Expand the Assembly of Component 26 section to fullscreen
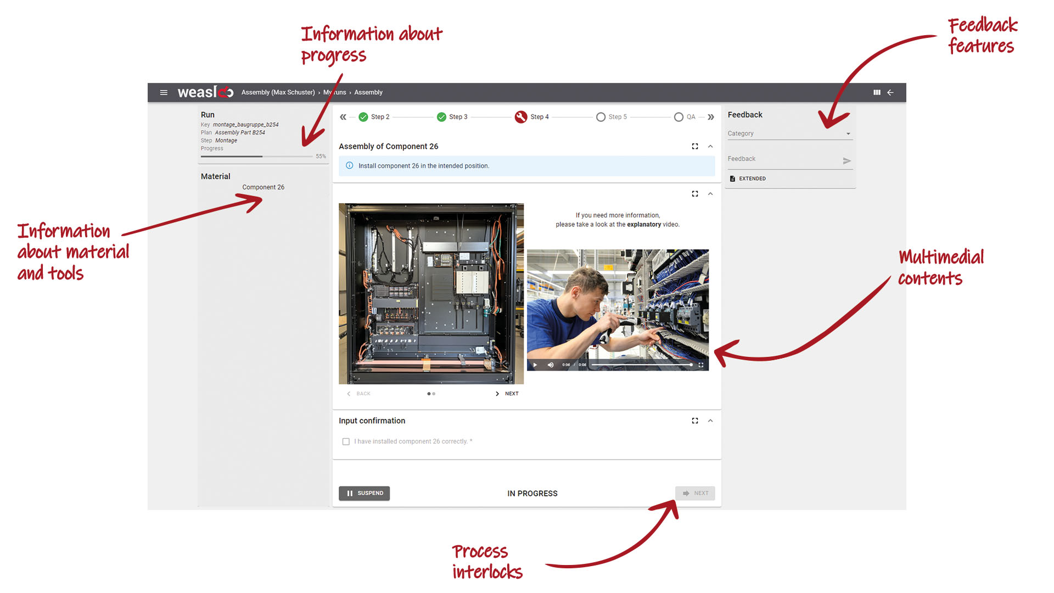Image resolution: width=1054 pixels, height=593 pixels. click(x=694, y=146)
